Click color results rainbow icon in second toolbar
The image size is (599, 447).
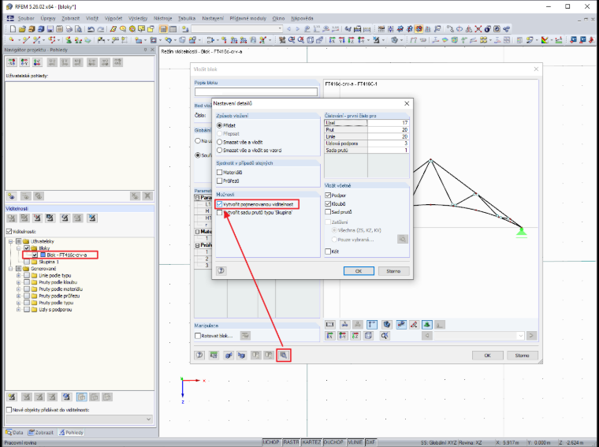545,39
